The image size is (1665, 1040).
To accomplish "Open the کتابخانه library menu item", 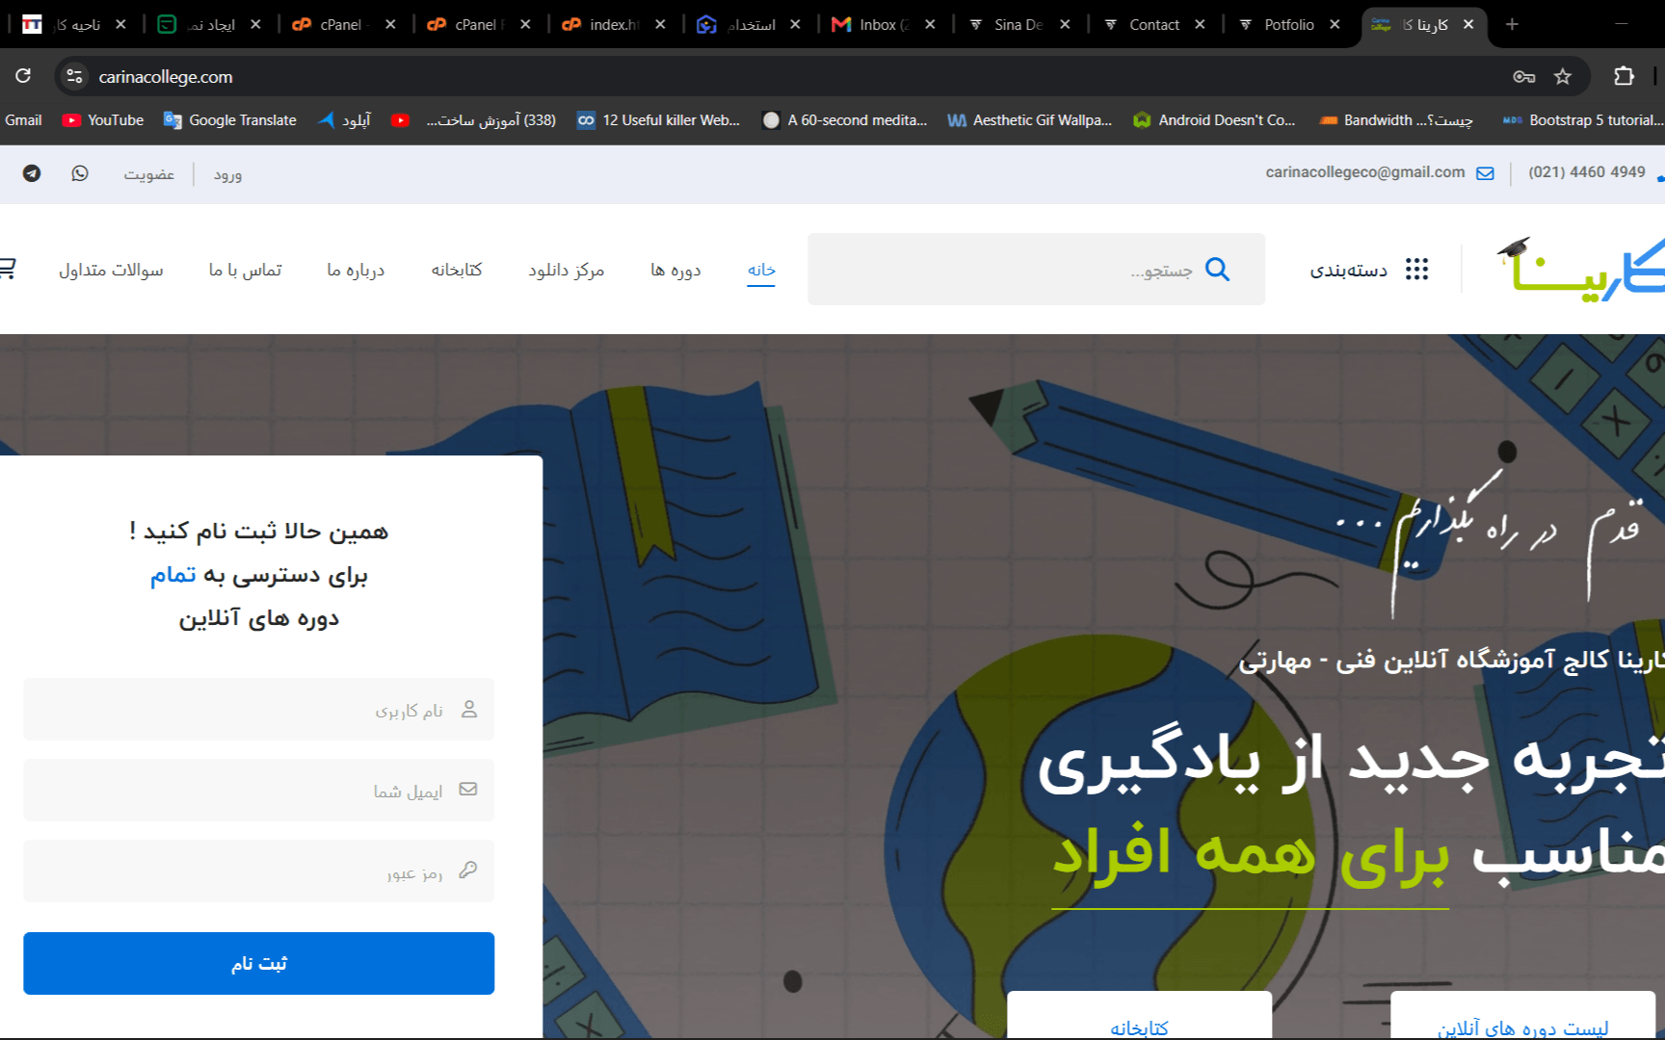I will pyautogui.click(x=457, y=270).
